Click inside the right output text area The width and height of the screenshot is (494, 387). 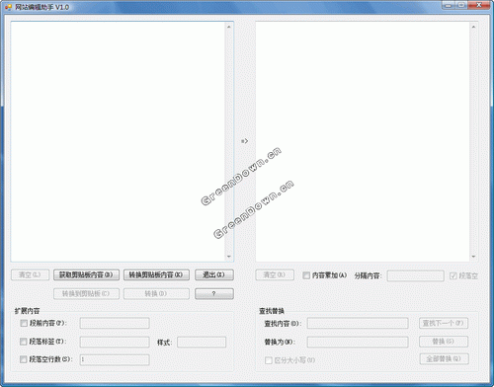pyautogui.click(x=363, y=141)
